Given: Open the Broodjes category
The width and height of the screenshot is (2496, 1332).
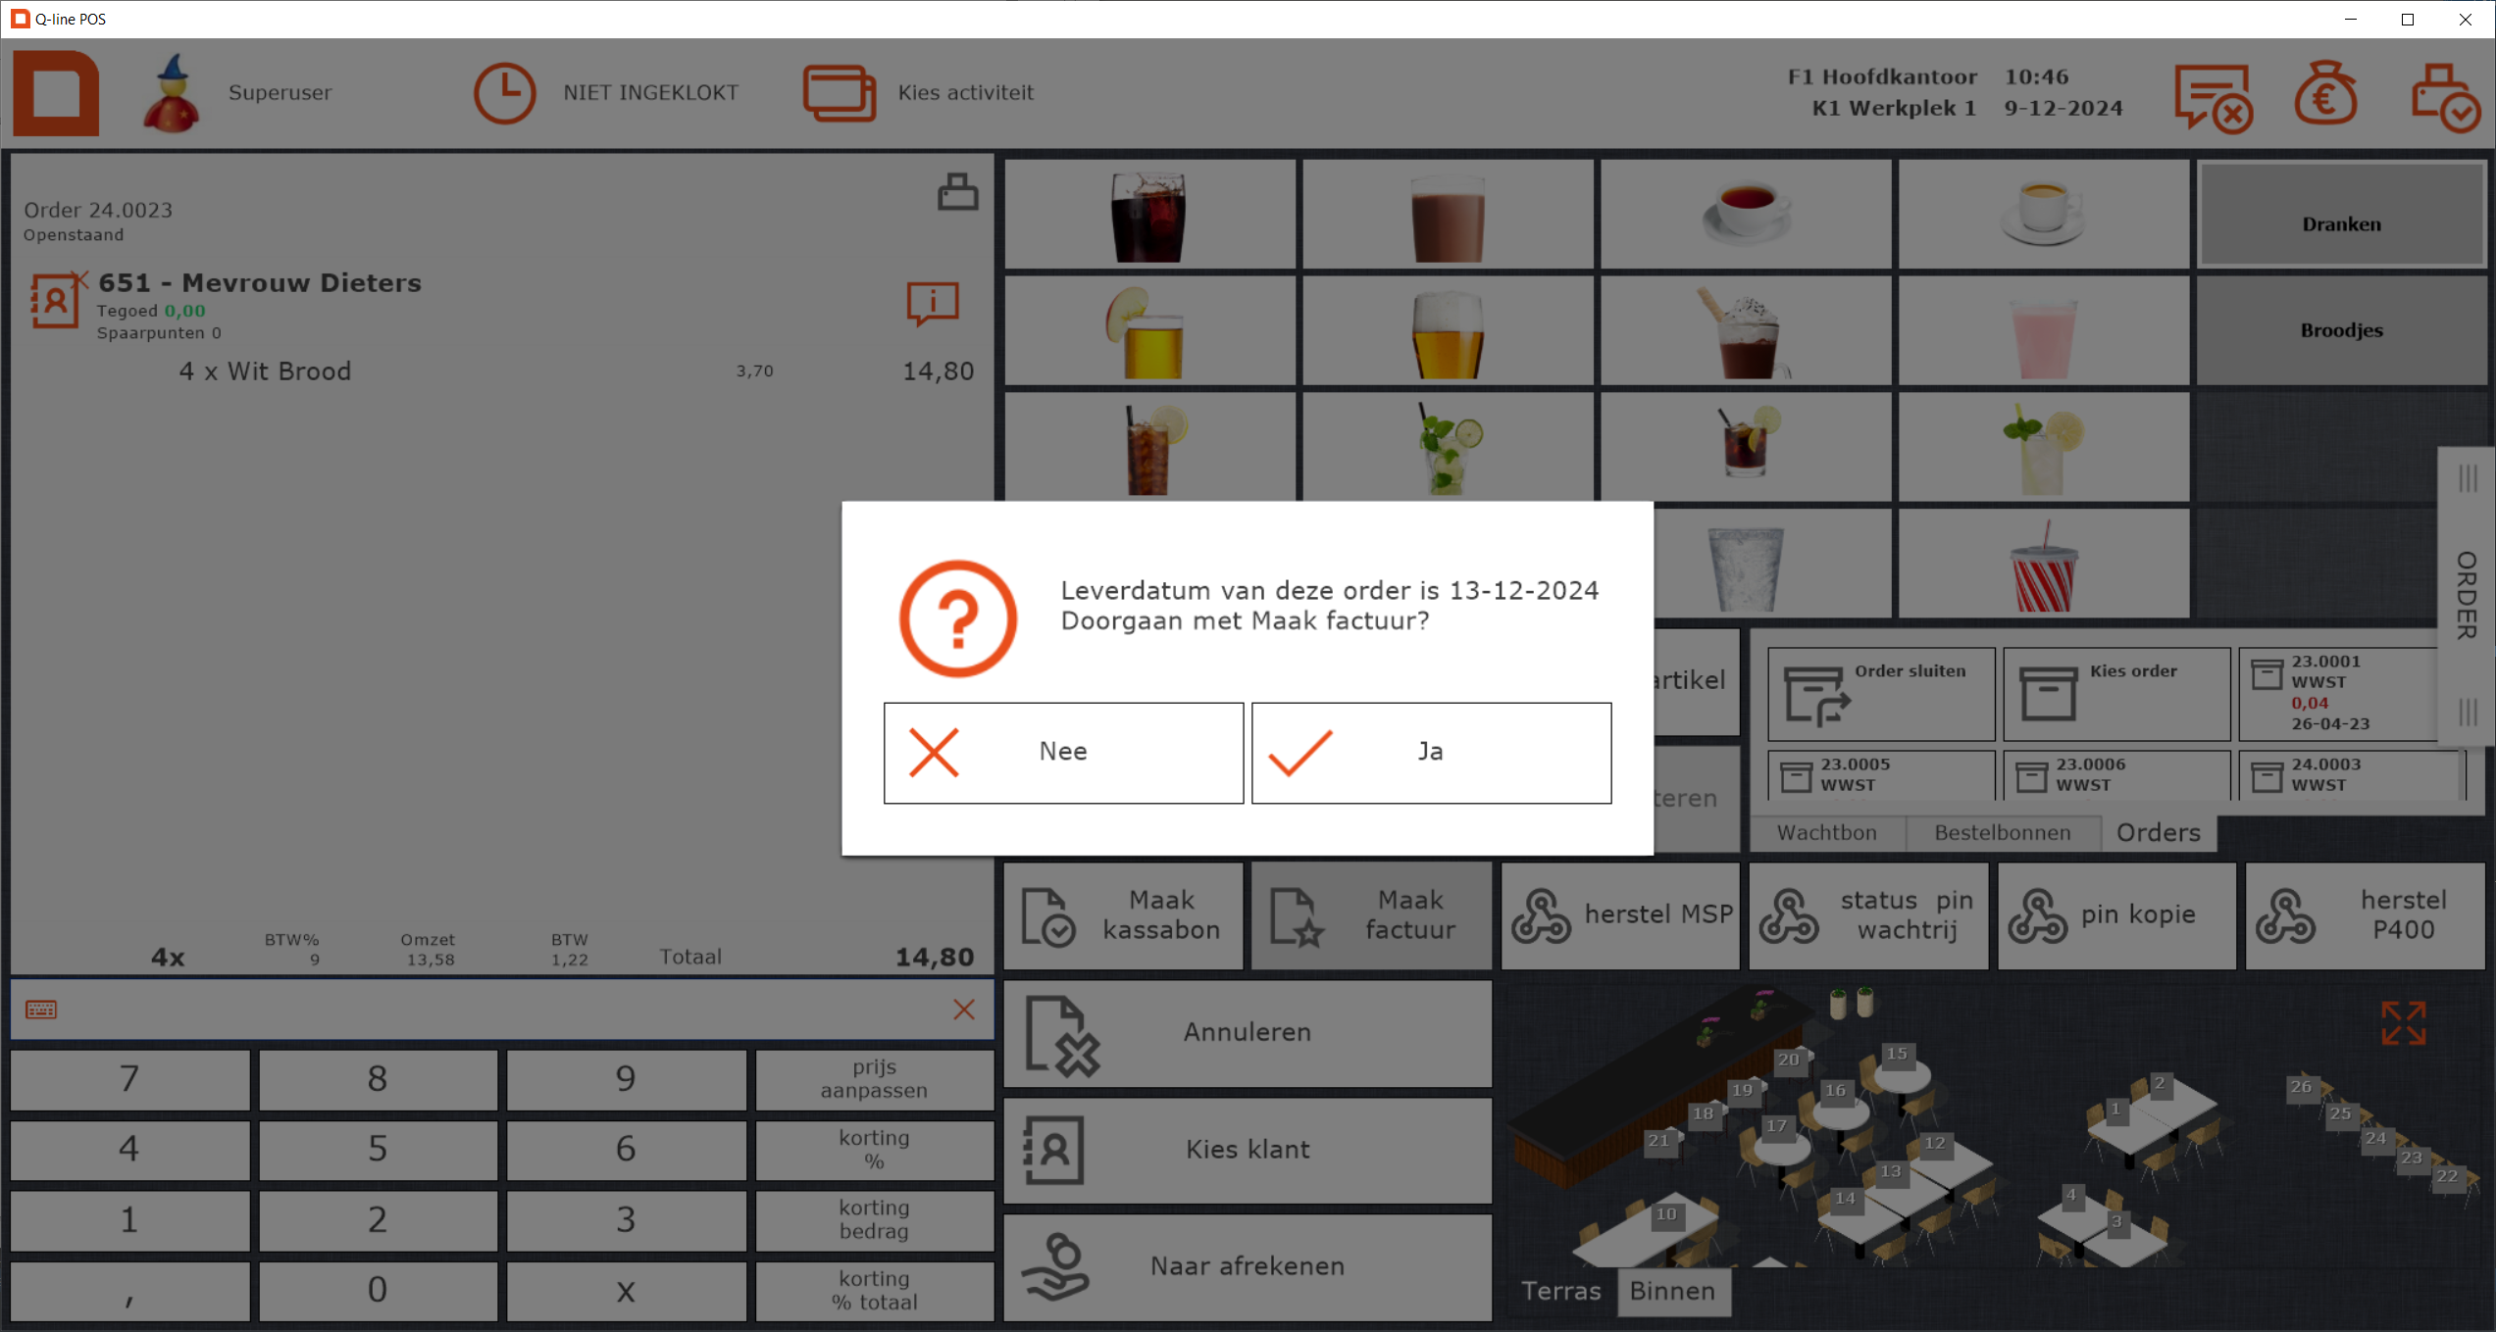Looking at the screenshot, I should point(2341,330).
